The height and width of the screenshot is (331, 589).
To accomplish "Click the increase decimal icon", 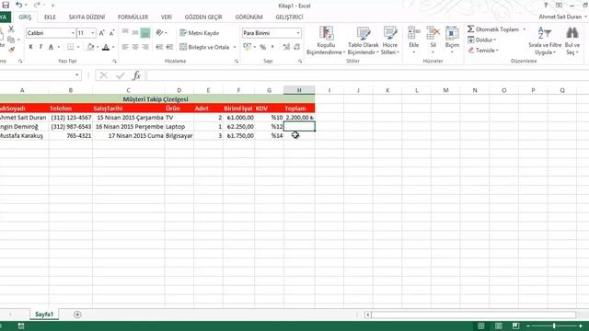I will pyautogui.click(x=286, y=47).
